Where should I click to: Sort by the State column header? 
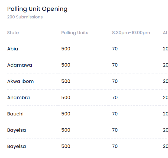coord(13,33)
